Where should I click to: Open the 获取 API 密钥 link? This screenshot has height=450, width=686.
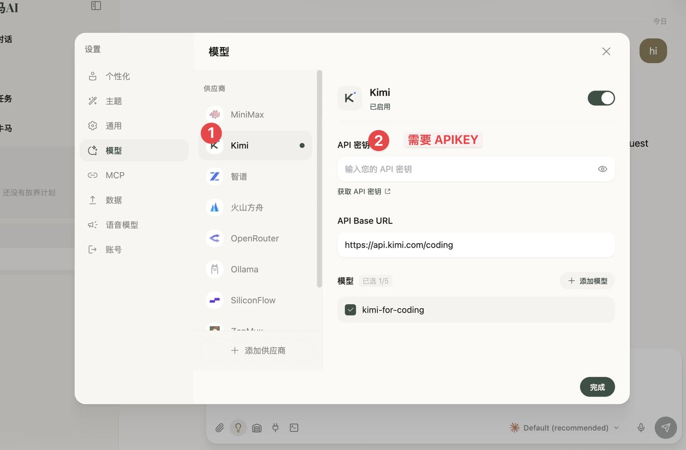pyautogui.click(x=364, y=191)
